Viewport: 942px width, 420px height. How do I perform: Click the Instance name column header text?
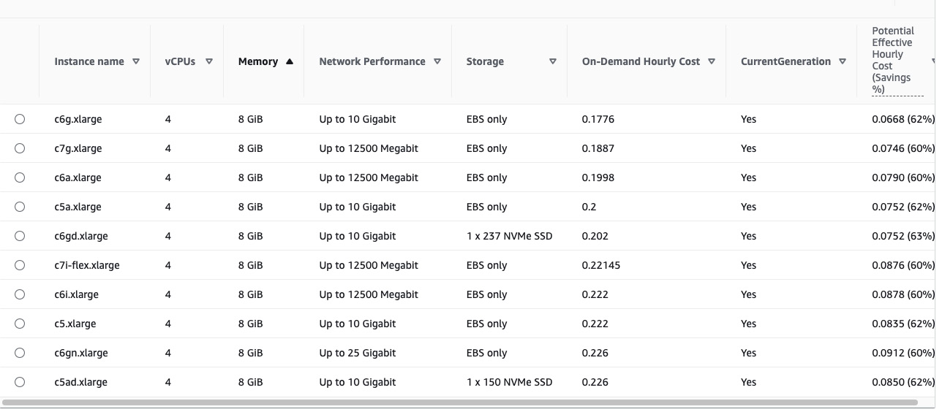click(89, 62)
